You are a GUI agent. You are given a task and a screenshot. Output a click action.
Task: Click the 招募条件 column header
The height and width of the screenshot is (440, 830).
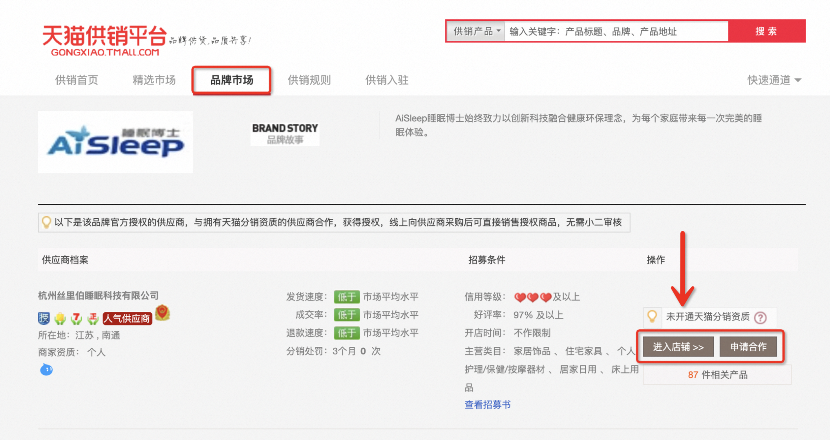[x=487, y=260]
